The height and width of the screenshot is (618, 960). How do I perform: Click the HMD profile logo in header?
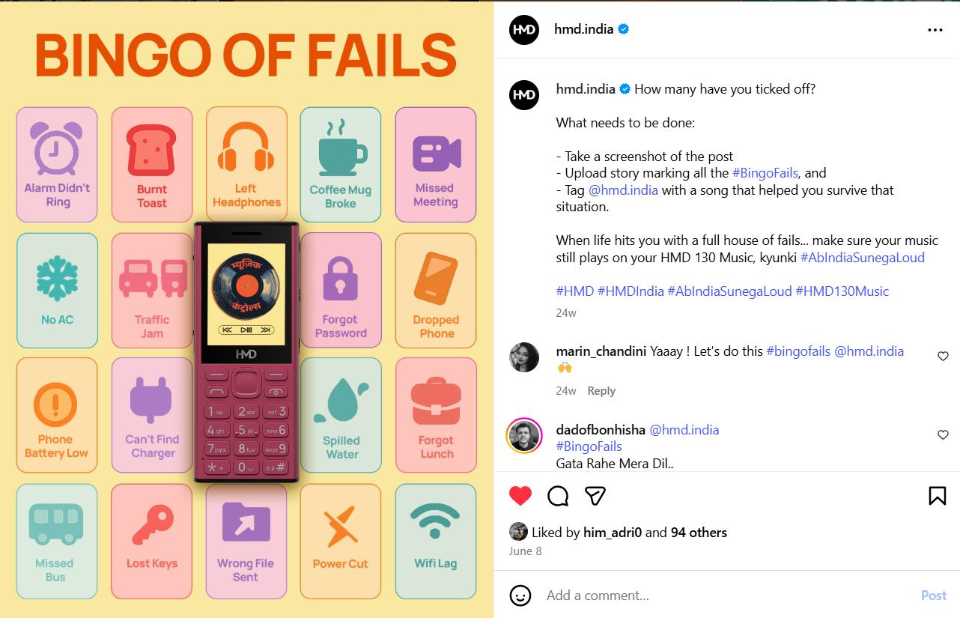point(524,30)
